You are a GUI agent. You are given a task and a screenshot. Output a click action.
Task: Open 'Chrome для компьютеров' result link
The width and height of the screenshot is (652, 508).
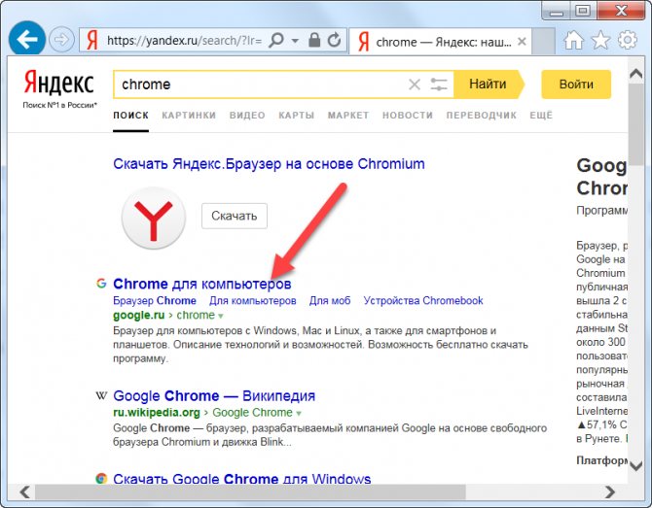(202, 284)
